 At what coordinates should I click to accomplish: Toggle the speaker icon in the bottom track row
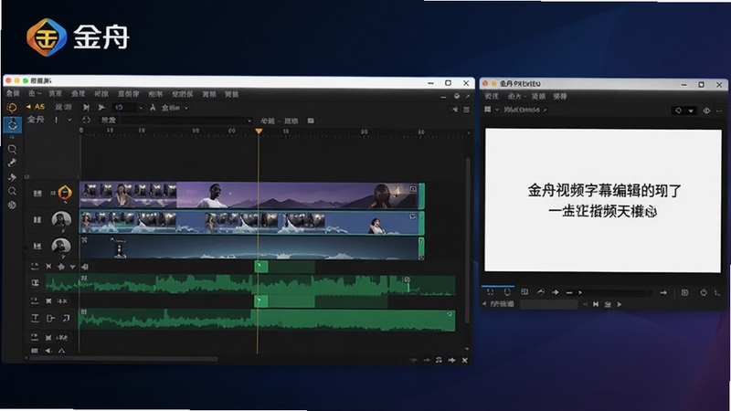pyautogui.click(x=48, y=351)
